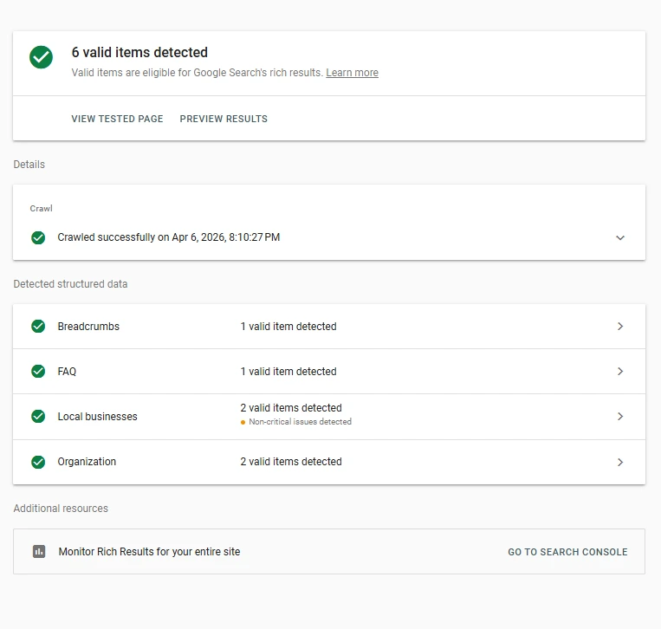Click the 'Additional resources' heading

61,508
